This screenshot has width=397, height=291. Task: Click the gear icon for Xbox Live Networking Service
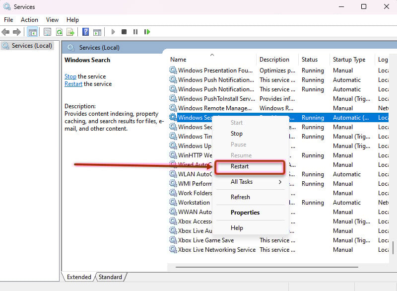click(x=173, y=249)
